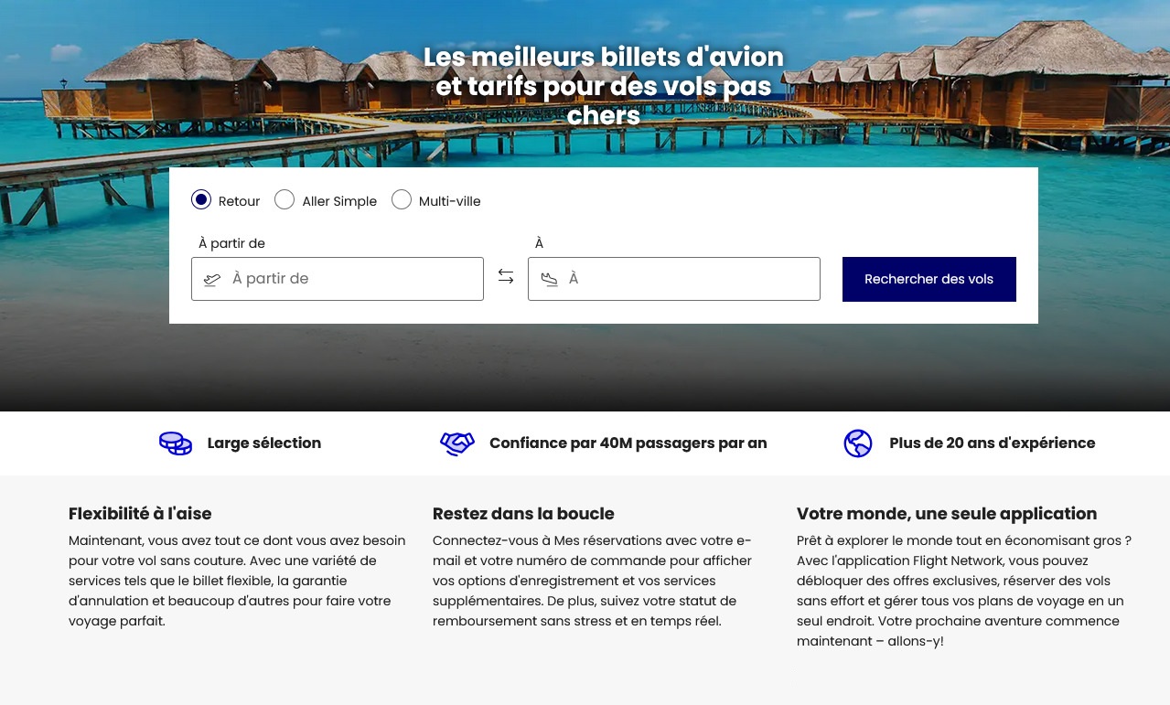Select the Restez dans la boucle heading
Screen dimensions: 1170x705
point(523,514)
